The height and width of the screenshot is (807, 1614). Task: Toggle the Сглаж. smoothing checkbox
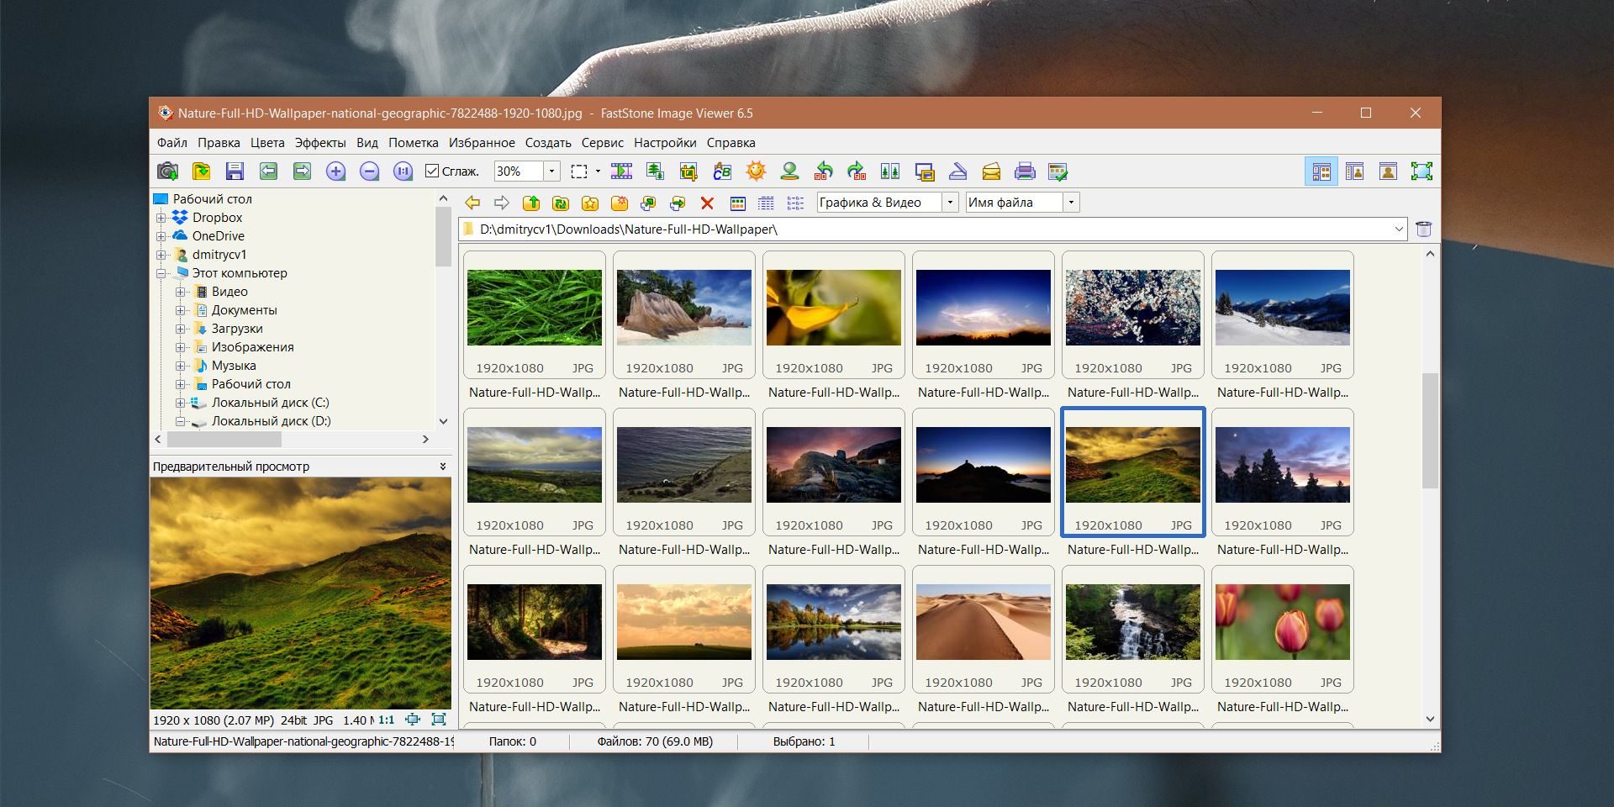click(452, 171)
